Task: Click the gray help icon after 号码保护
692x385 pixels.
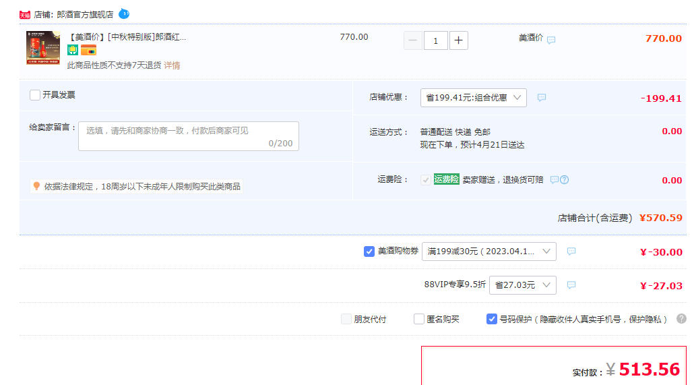Action: [681, 319]
